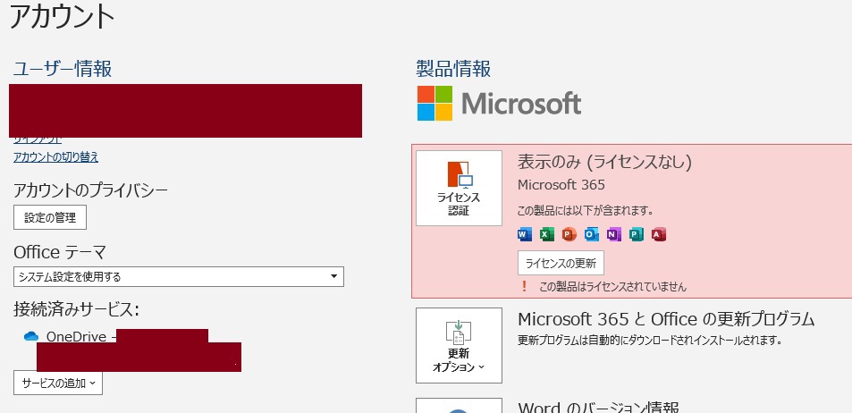Viewport: 852px width, 413px height.
Task: Click この製品はライセンスされていません message
Action: [x=613, y=286]
